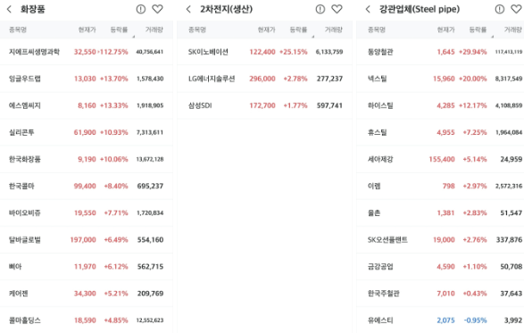Open info icon for 강관업체(Steel pipe)
This screenshot has height=333, width=524.
point(500,9)
